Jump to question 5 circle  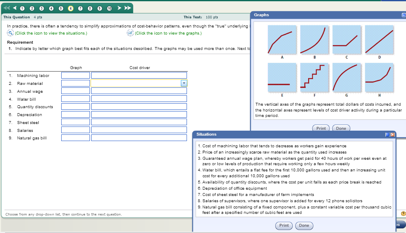[61, 9]
